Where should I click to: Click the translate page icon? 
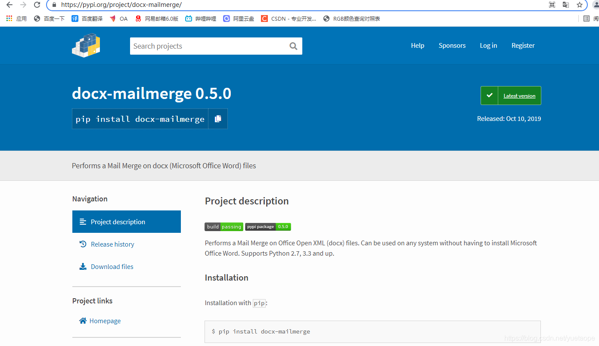click(566, 5)
